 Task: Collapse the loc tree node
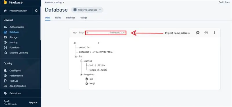coord(76,57)
